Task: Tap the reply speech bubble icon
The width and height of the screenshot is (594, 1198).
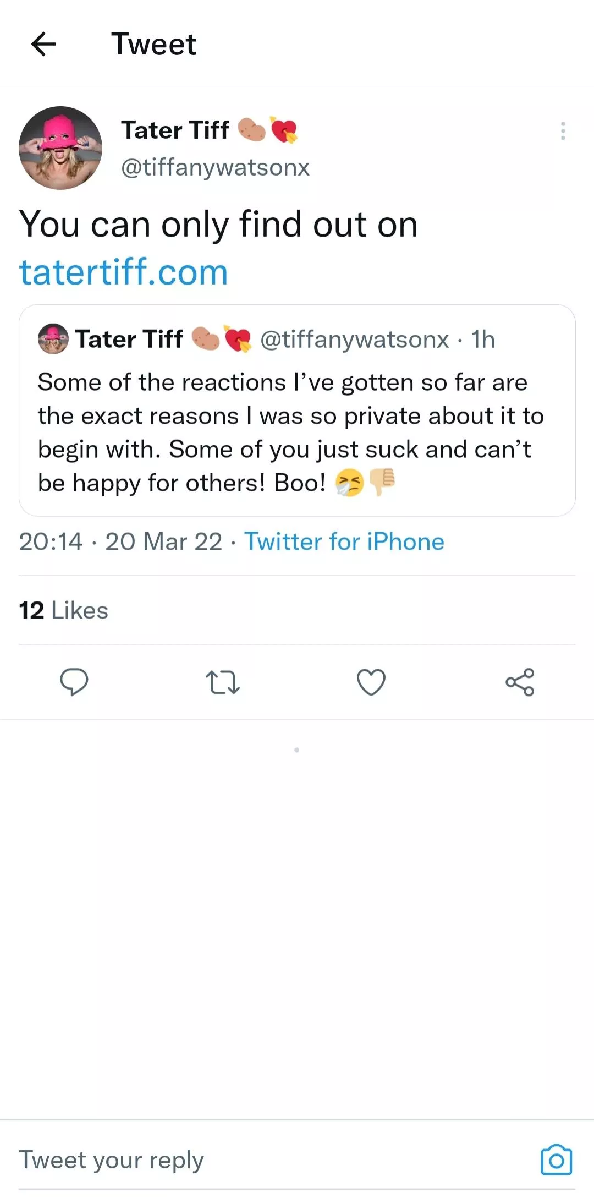Action: pyautogui.click(x=74, y=682)
